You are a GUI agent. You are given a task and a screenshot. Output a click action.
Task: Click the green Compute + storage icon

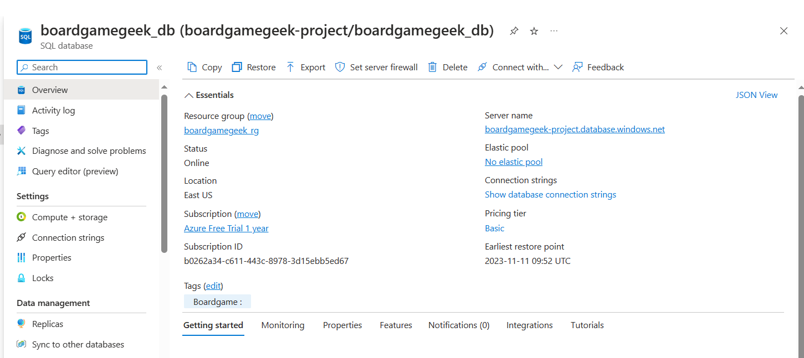pyautogui.click(x=21, y=217)
